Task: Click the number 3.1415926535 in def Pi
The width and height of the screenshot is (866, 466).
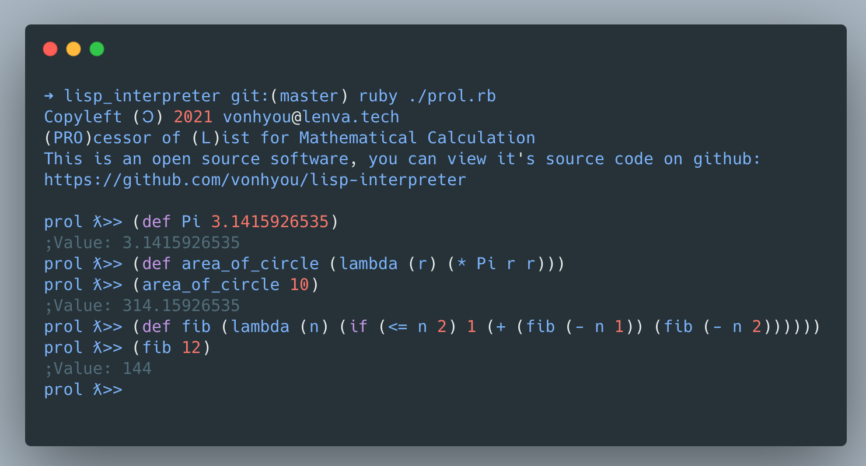Action: (270, 221)
